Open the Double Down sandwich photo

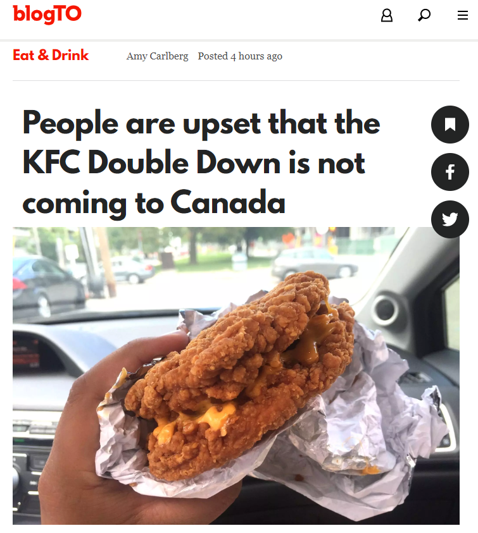(236, 376)
